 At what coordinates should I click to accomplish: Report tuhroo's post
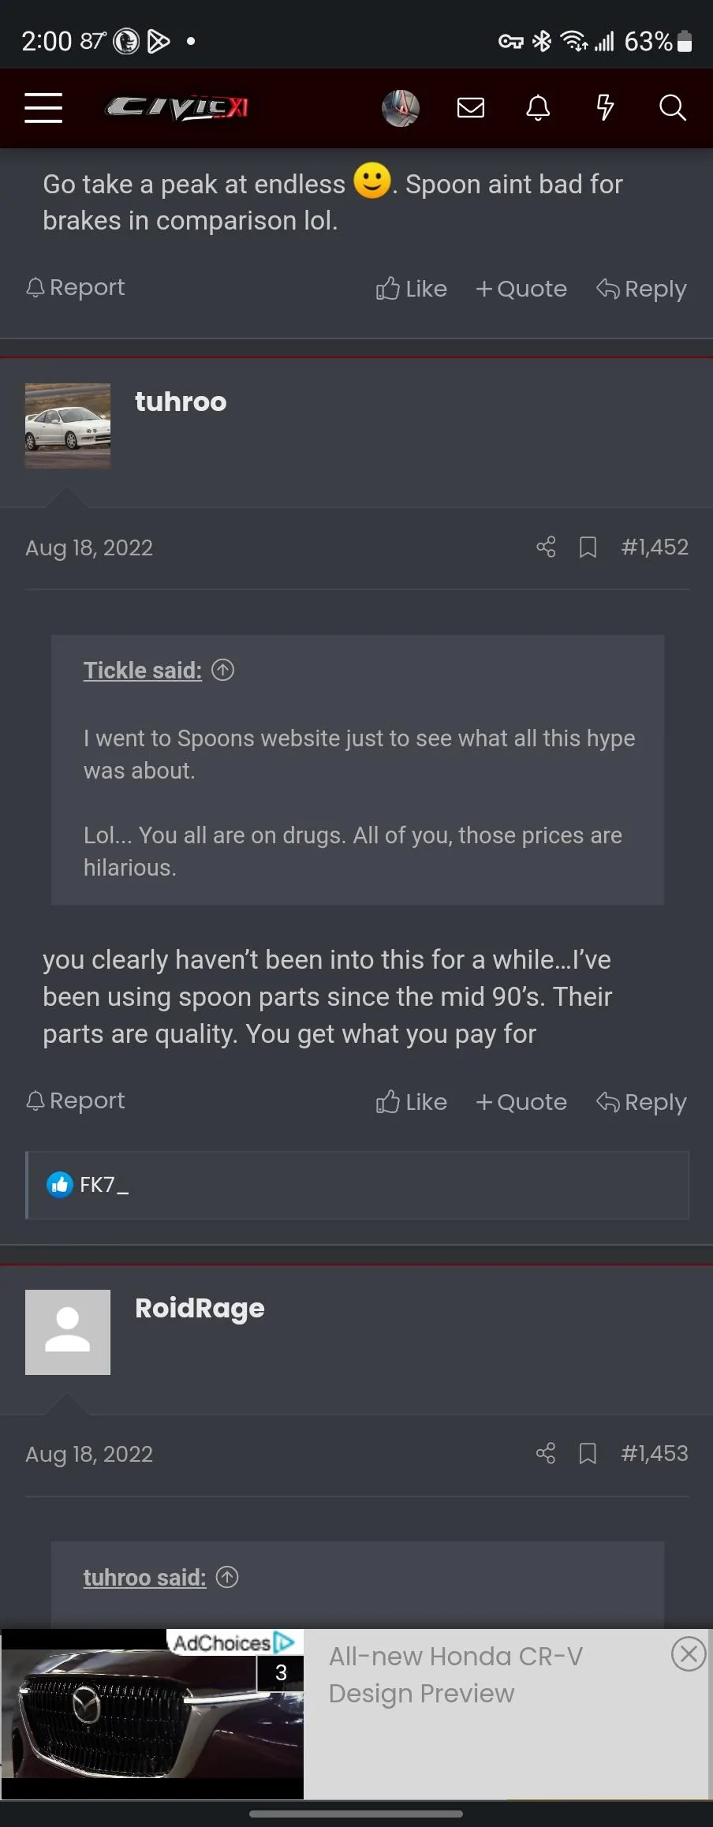75,1100
